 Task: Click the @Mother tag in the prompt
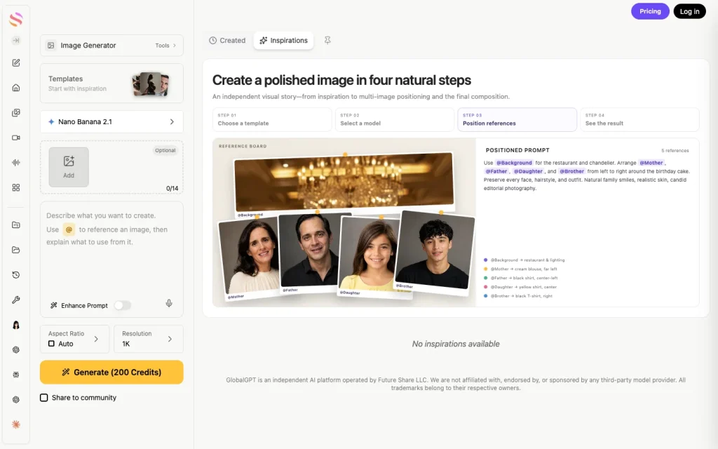pyautogui.click(x=651, y=163)
